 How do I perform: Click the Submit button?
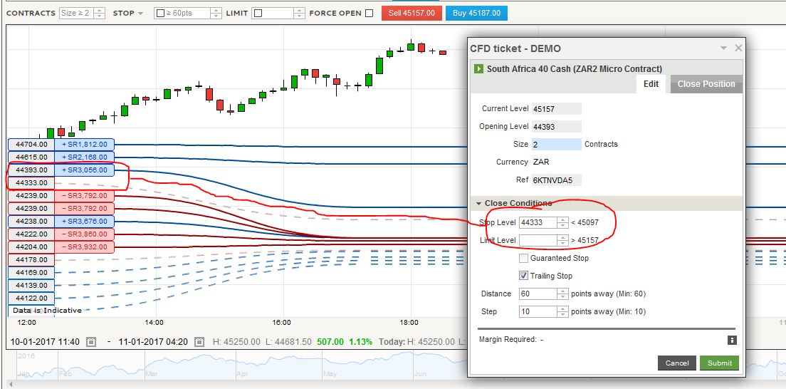(719, 363)
